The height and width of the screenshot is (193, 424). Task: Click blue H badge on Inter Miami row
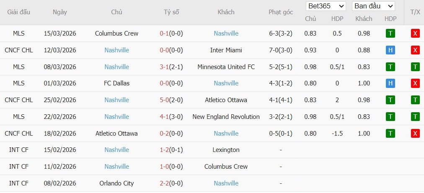coord(390,50)
